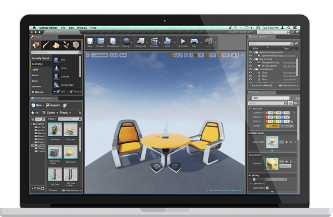Click the Build toolbar icon
Image resolution: width=333 pixels, height=217 pixels.
168,42
